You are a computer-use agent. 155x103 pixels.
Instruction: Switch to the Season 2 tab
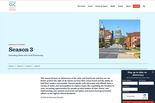[x=20, y=66]
